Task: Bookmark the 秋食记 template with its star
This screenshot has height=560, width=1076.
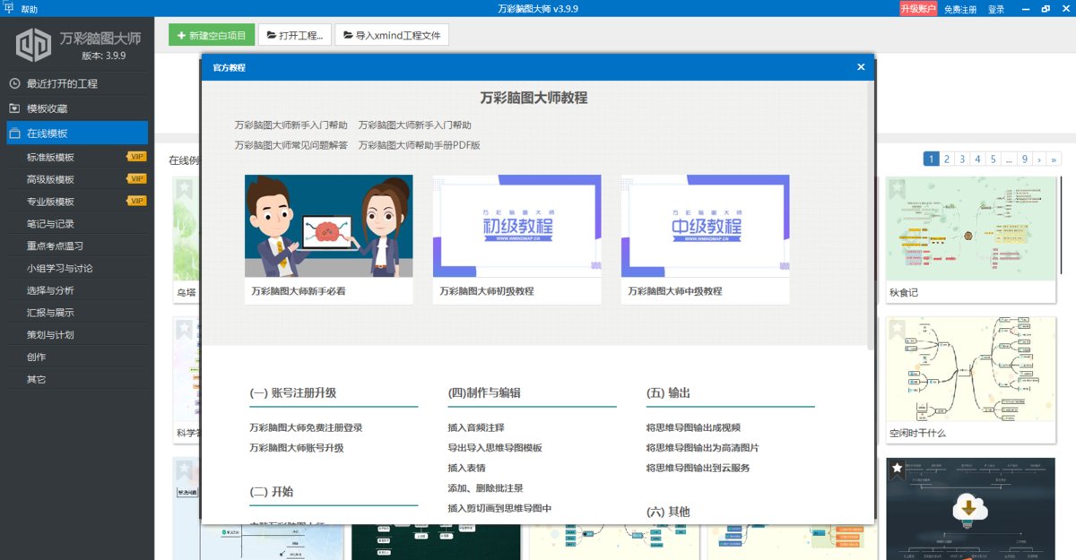Action: [x=897, y=188]
